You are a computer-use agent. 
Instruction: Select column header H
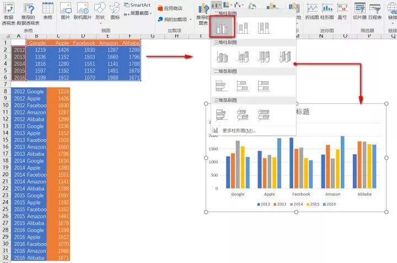(x=176, y=36)
